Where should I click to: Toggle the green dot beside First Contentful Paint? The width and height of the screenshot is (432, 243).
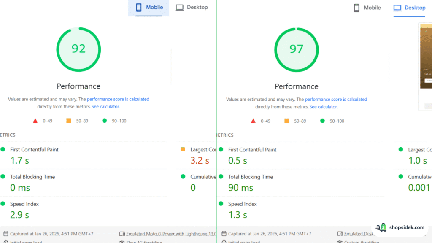pyautogui.click(x=4, y=149)
